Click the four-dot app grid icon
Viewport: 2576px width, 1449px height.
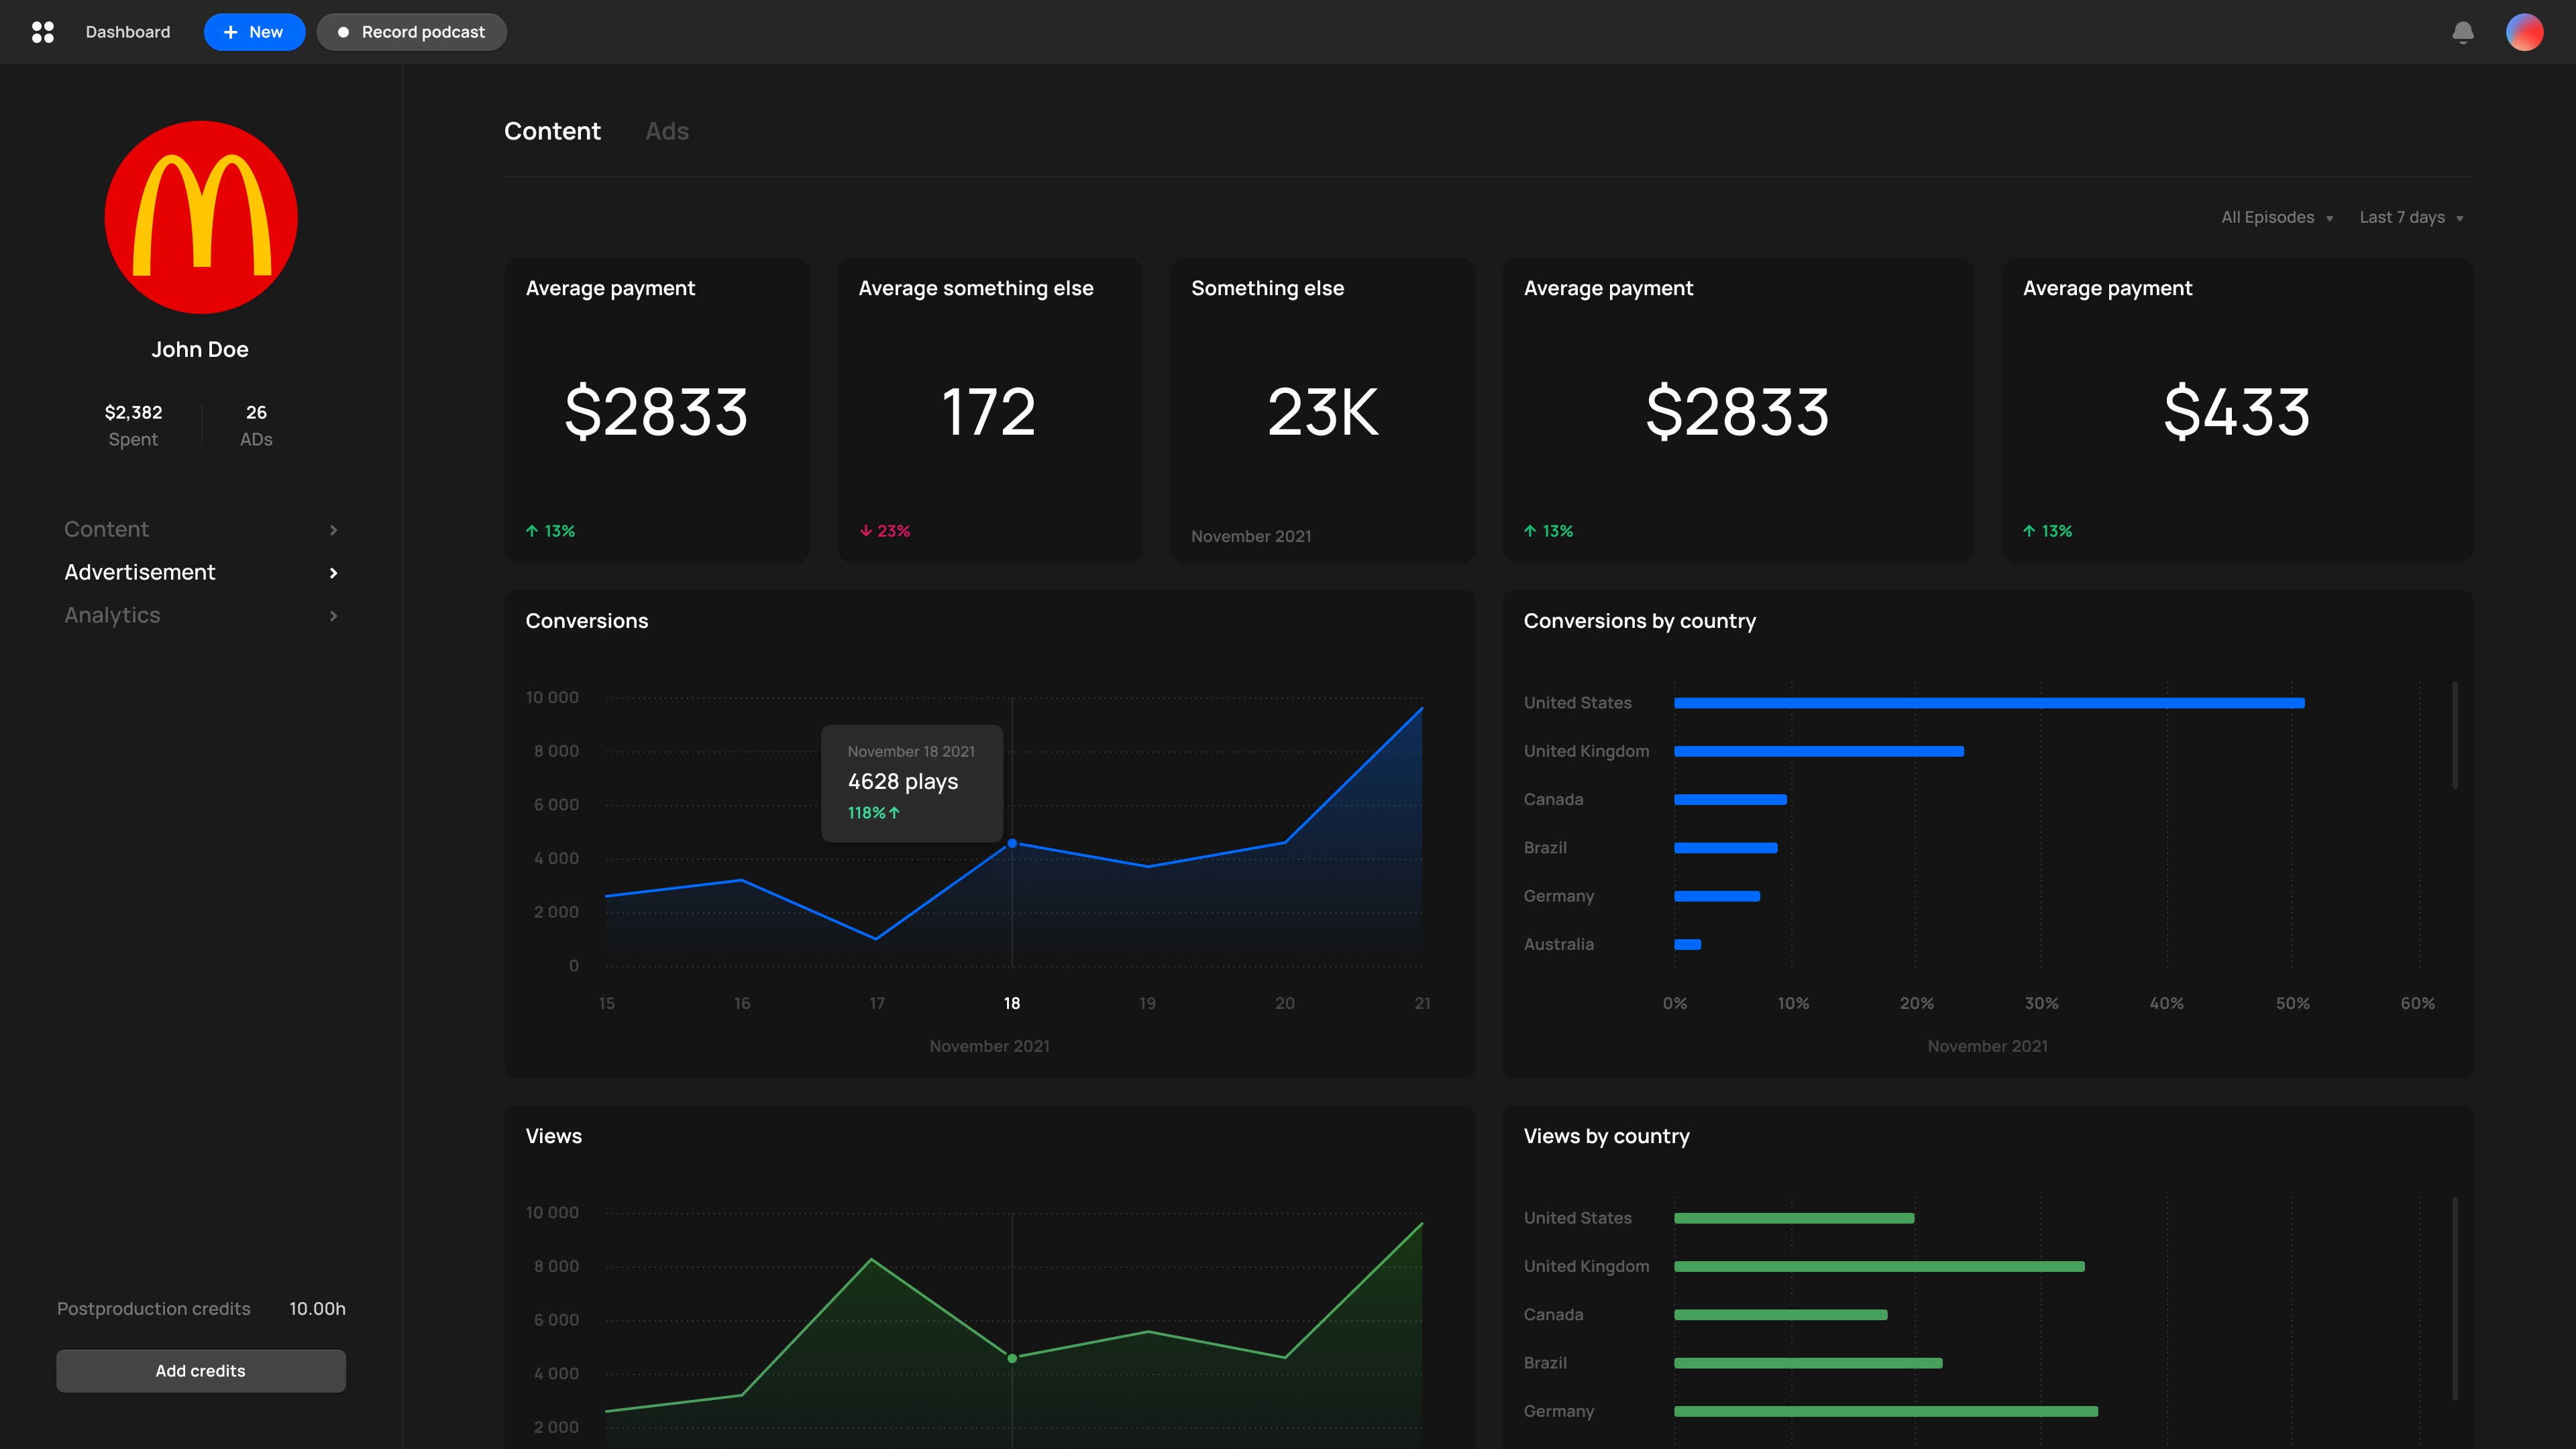[x=42, y=32]
